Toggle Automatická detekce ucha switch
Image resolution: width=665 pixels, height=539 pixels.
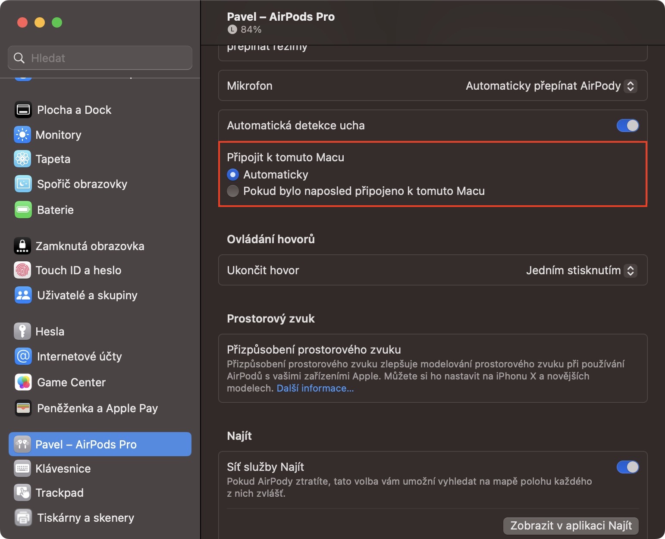coord(627,125)
